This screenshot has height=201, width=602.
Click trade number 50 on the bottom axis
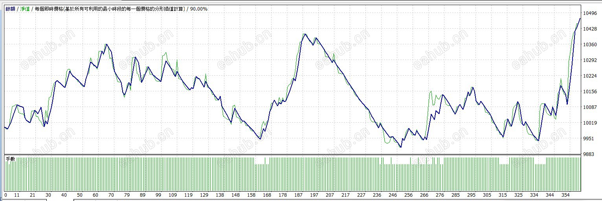pyautogui.click(x=80, y=195)
